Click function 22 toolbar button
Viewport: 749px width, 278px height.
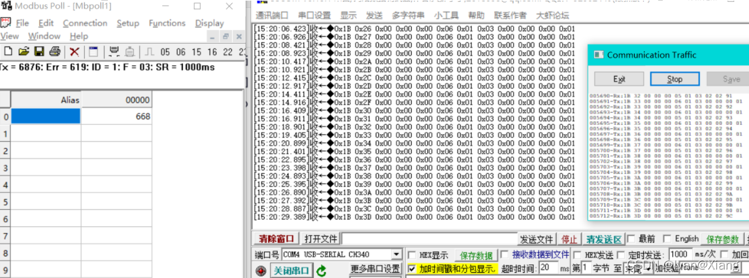228,52
